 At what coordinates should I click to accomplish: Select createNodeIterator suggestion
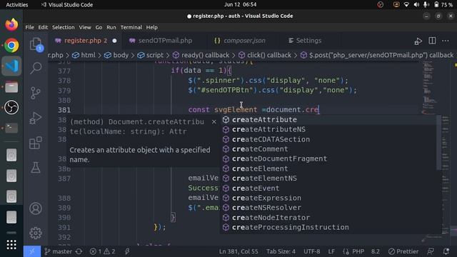point(328,218)
